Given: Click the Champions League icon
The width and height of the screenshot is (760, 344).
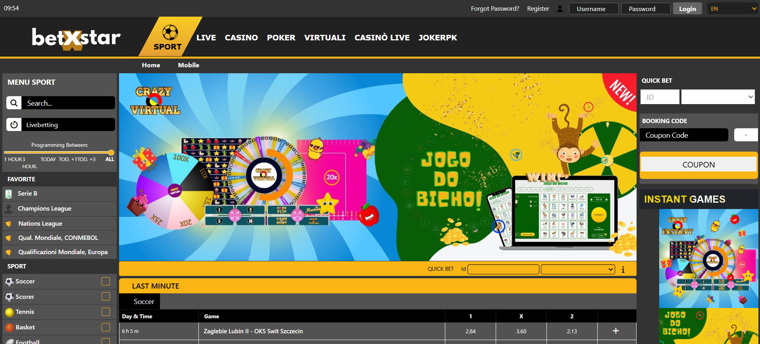Looking at the screenshot, I should pyautogui.click(x=8, y=209).
